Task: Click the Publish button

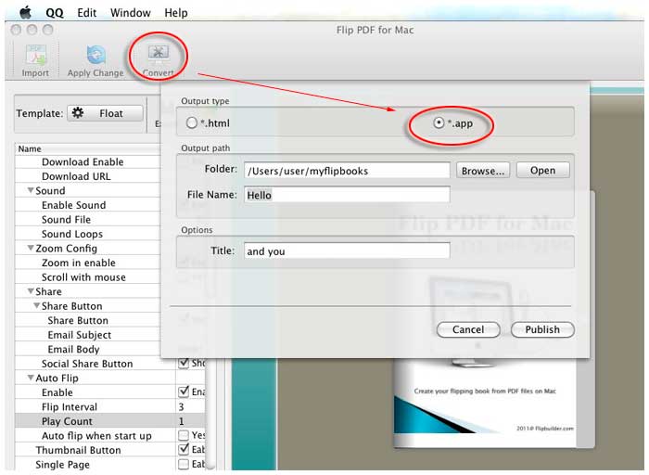Action: 542,329
